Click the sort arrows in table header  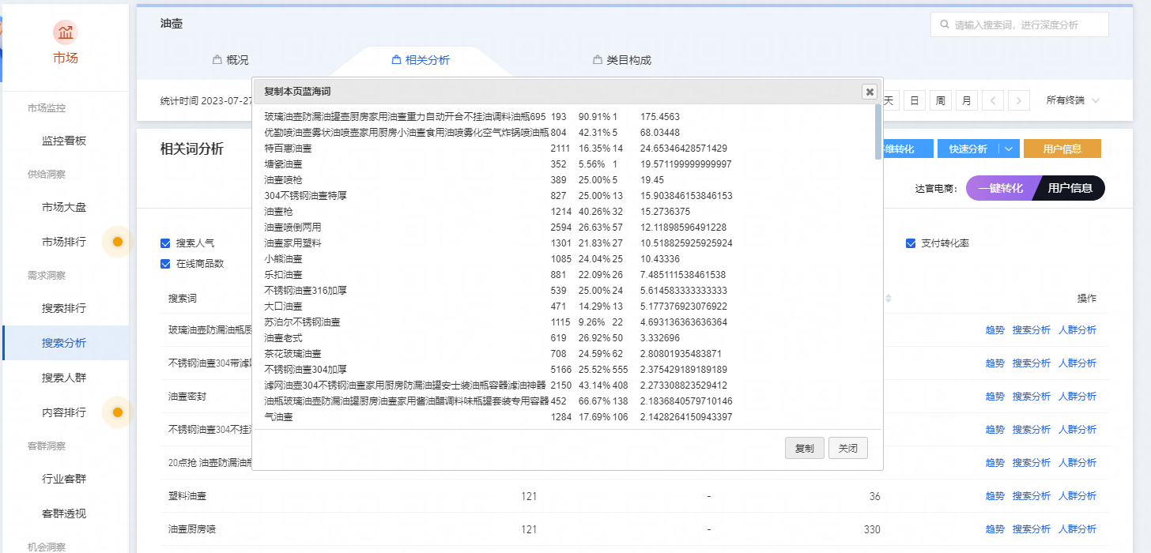pos(889,299)
